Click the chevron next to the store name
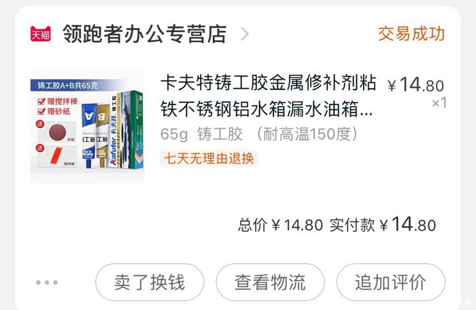 pyautogui.click(x=245, y=34)
